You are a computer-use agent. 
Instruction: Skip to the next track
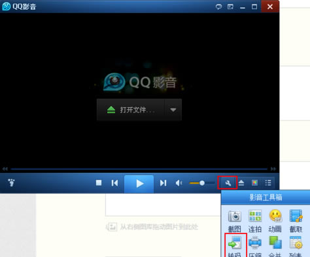(163, 183)
